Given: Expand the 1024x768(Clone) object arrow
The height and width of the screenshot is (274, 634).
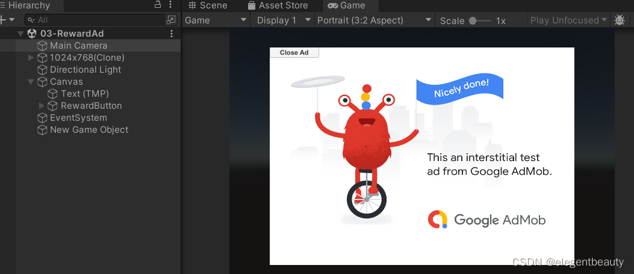Looking at the screenshot, I should pos(31,58).
